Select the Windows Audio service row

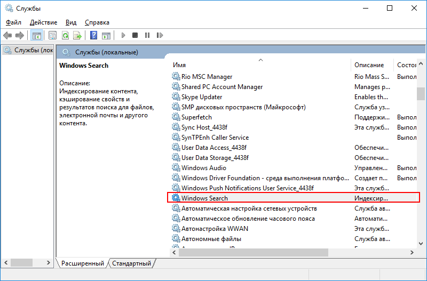point(294,168)
